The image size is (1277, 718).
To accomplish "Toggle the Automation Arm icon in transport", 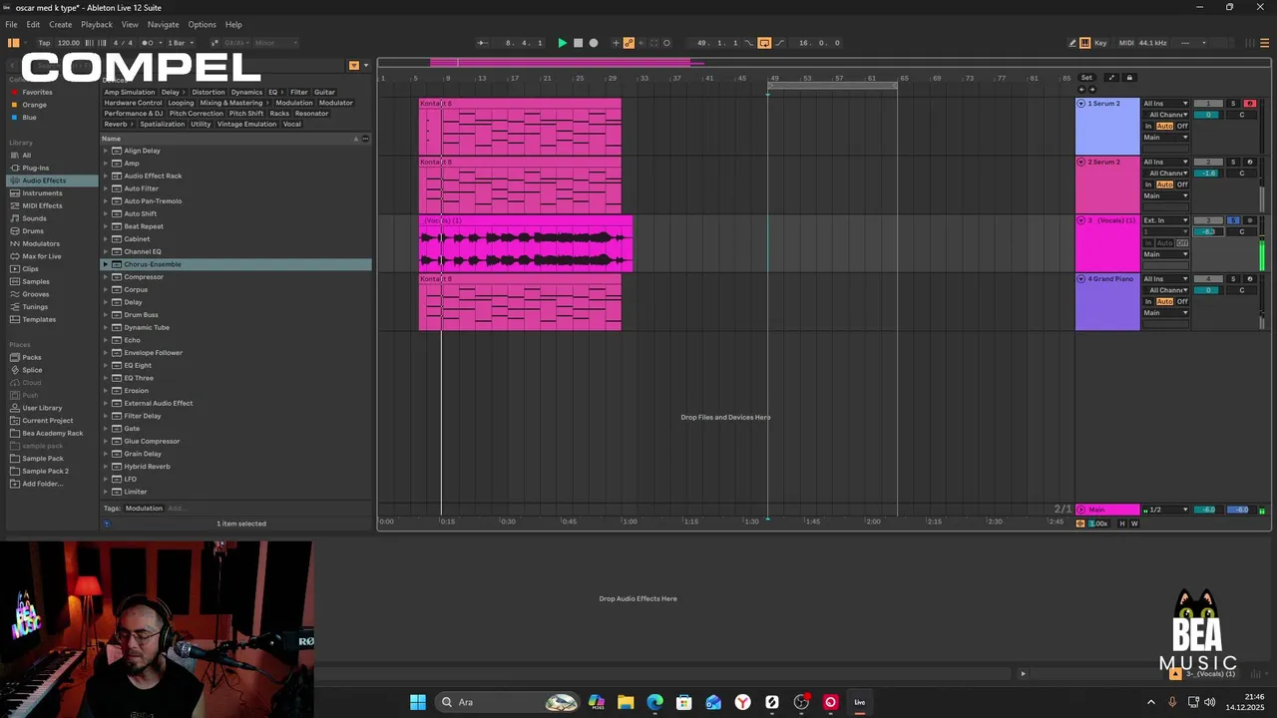I will pos(629,43).
